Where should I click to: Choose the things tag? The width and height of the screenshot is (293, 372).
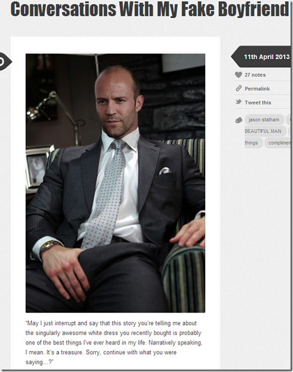click(254, 143)
